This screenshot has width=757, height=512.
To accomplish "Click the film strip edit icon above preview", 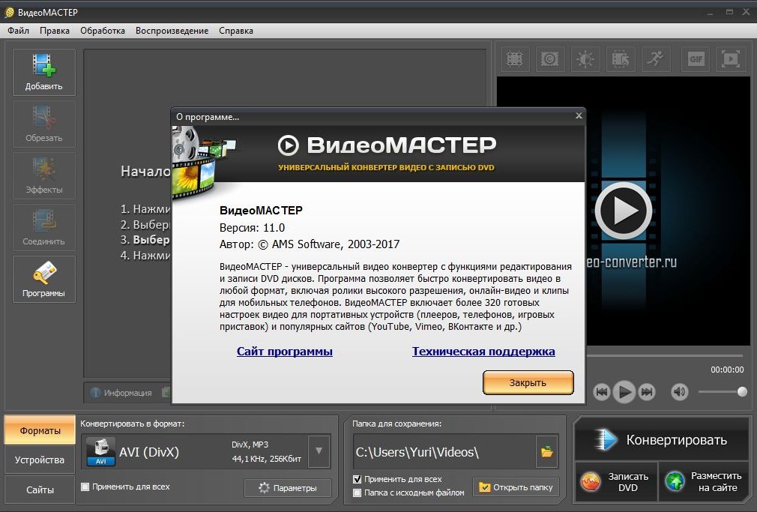I will click(621, 59).
